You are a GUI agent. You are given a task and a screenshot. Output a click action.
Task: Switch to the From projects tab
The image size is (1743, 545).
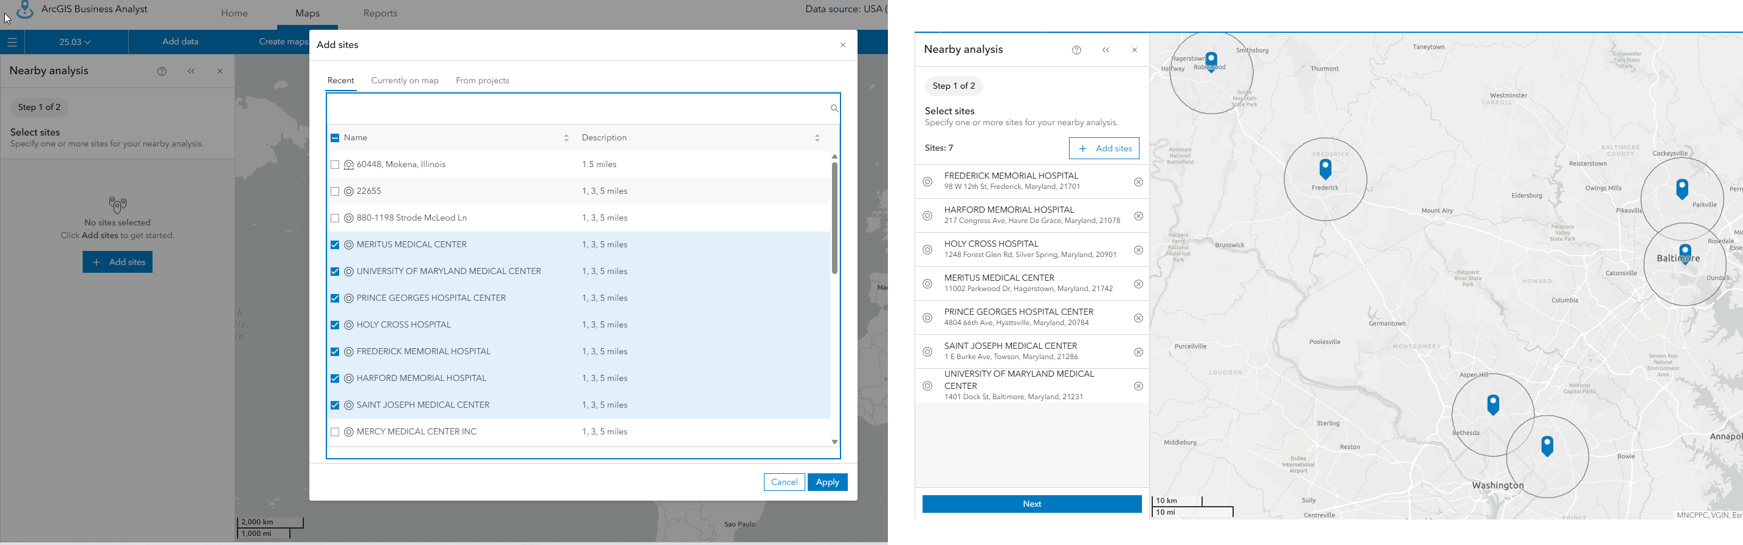point(483,80)
